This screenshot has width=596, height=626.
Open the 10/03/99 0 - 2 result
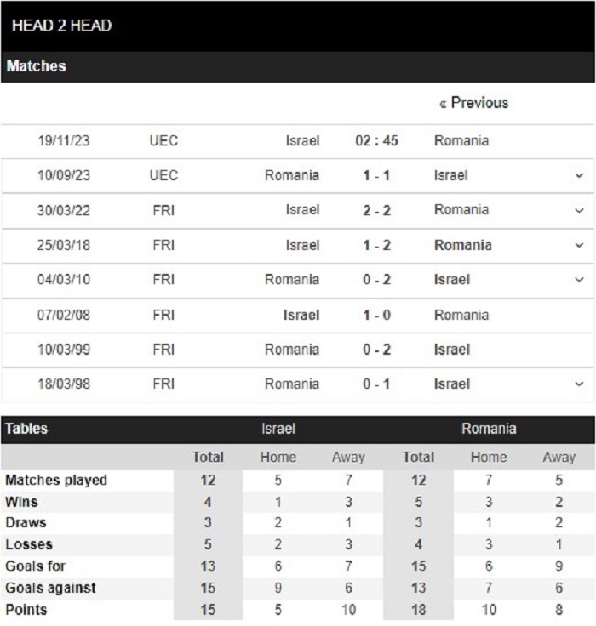[376, 350]
